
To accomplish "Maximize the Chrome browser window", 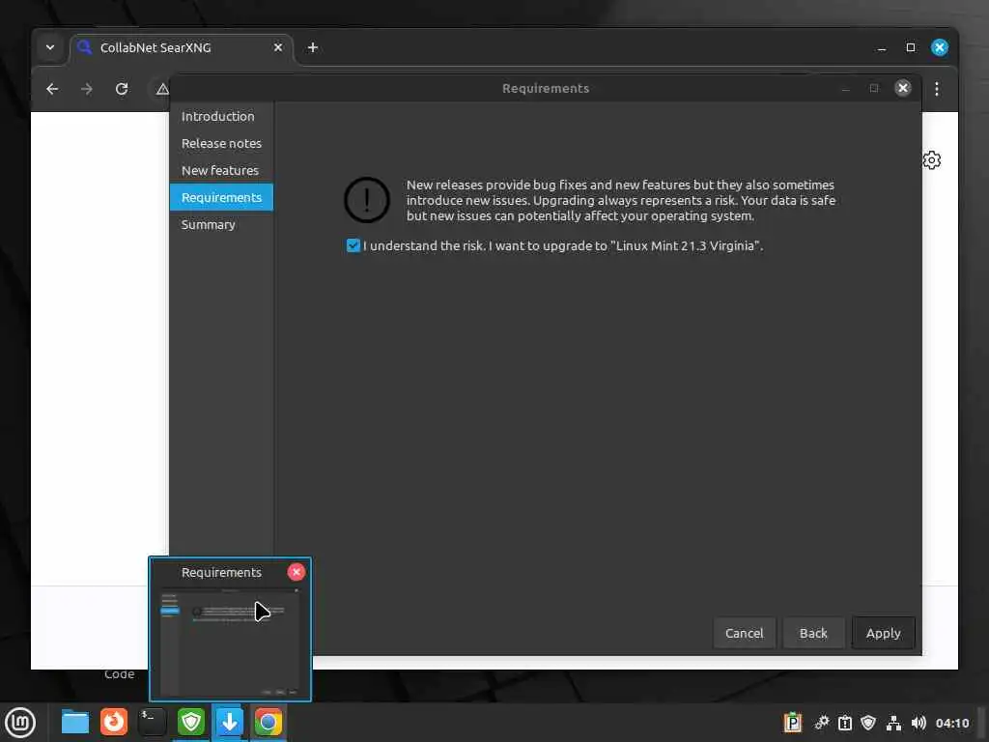I will (911, 47).
